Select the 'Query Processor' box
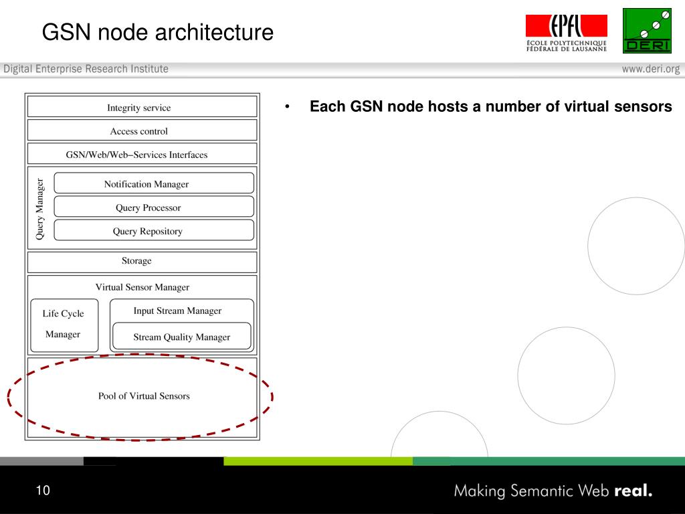 pos(154,207)
